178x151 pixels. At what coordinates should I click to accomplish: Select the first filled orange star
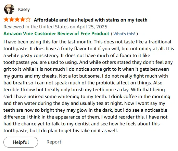6,20
